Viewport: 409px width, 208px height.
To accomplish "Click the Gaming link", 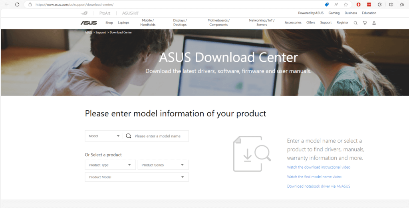I will [334, 13].
